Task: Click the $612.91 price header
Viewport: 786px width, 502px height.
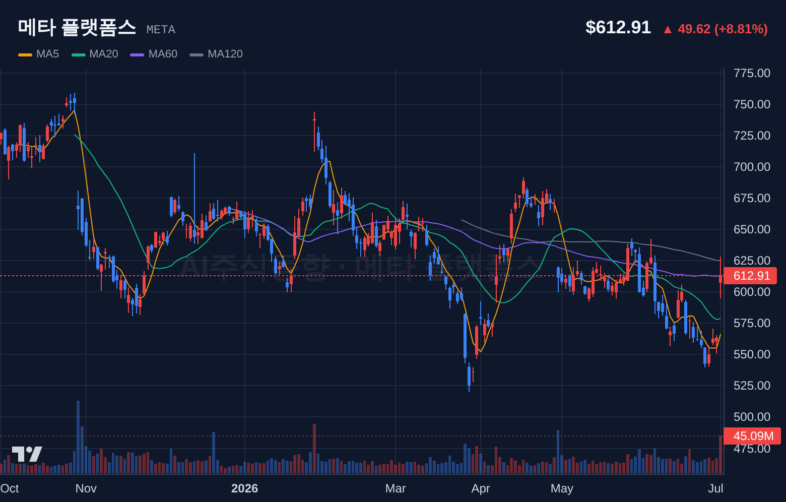Action: [x=618, y=27]
